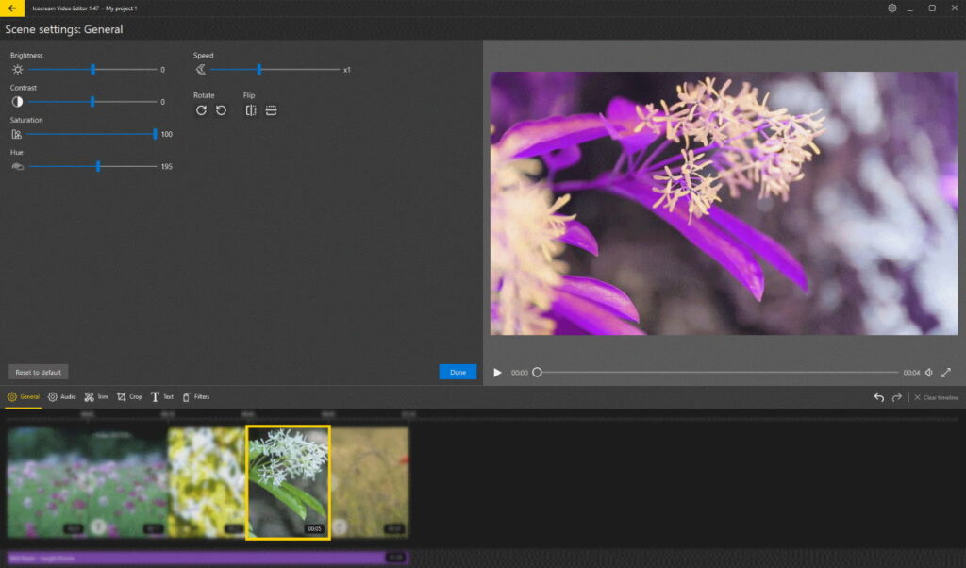Viewport: 966px width, 568px height.
Task: Redo the last timeline action
Action: pyautogui.click(x=896, y=397)
